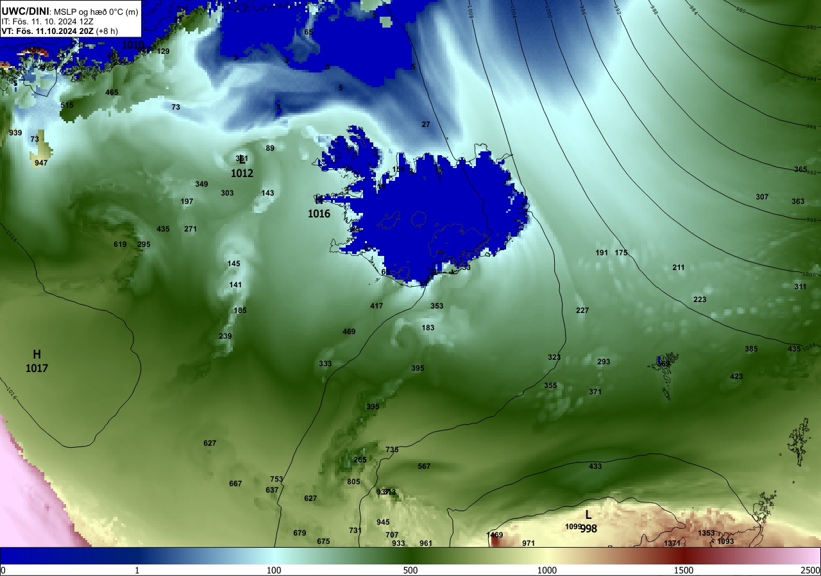Click the dark red 1500 region of color scale
This screenshot has height=576, width=821.
(x=684, y=555)
